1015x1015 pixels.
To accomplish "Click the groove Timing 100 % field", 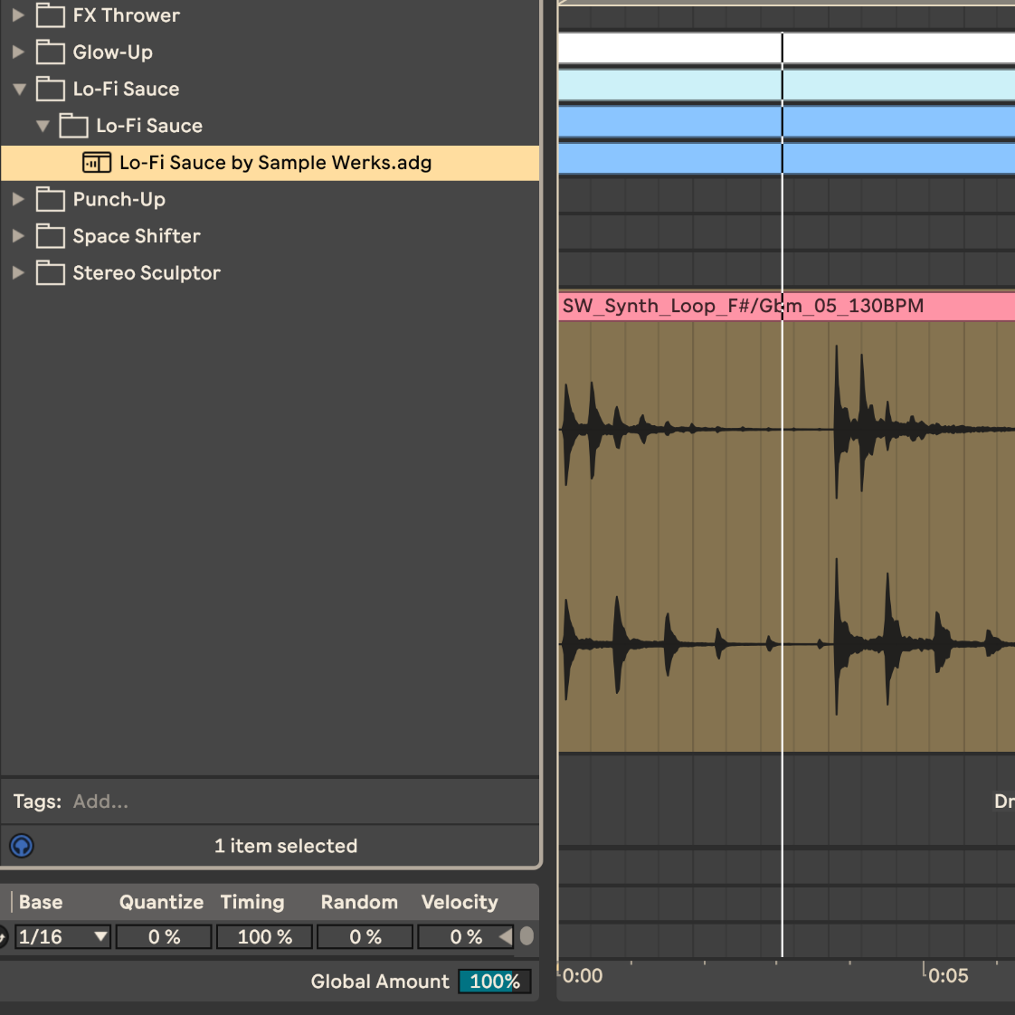I will tap(264, 937).
